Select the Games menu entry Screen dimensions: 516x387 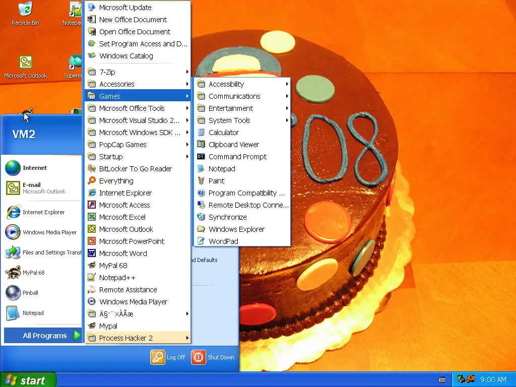(138, 96)
